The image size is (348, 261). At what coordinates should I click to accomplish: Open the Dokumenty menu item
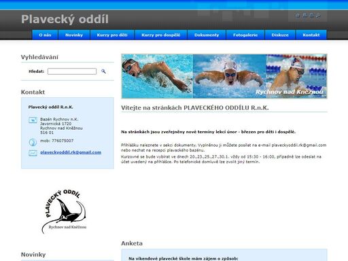point(207,35)
